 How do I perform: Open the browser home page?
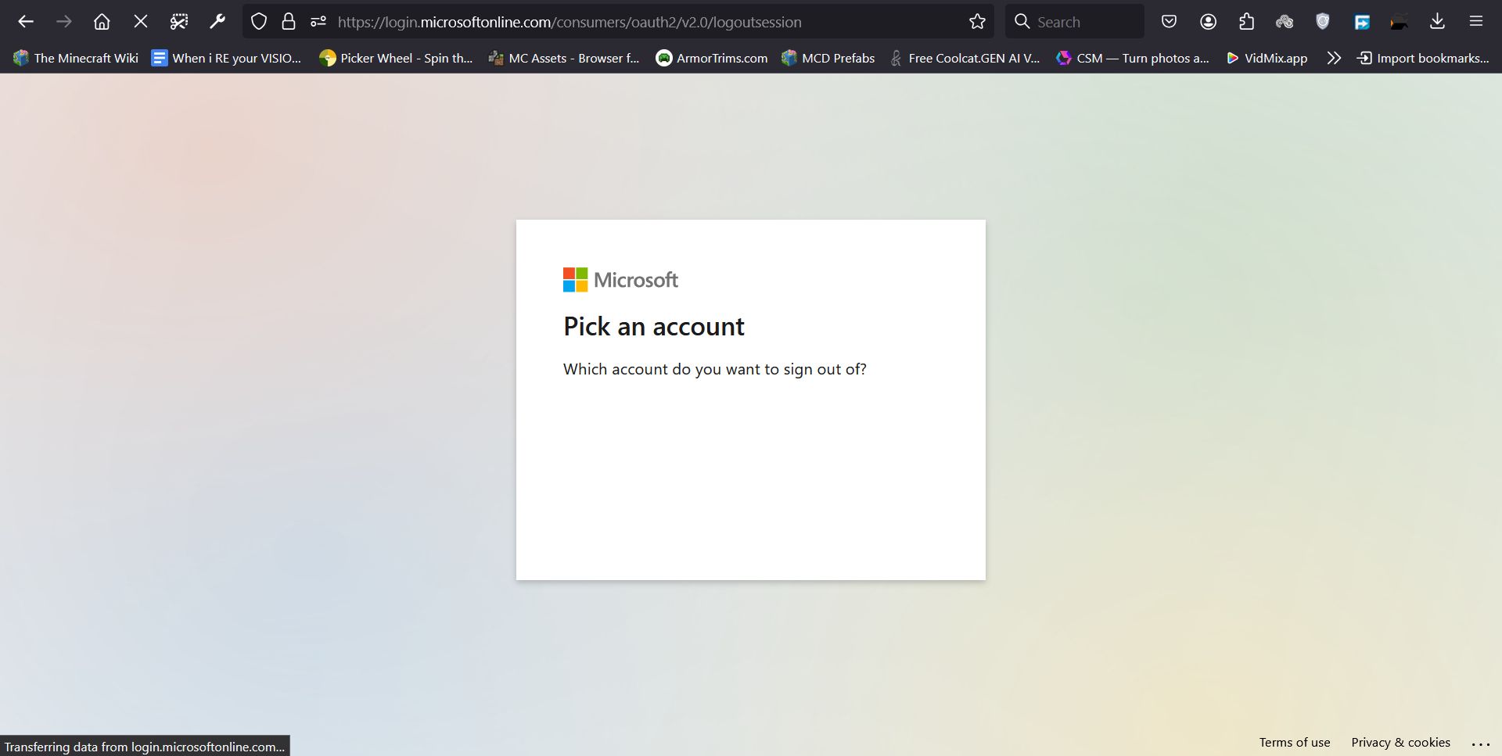click(102, 22)
